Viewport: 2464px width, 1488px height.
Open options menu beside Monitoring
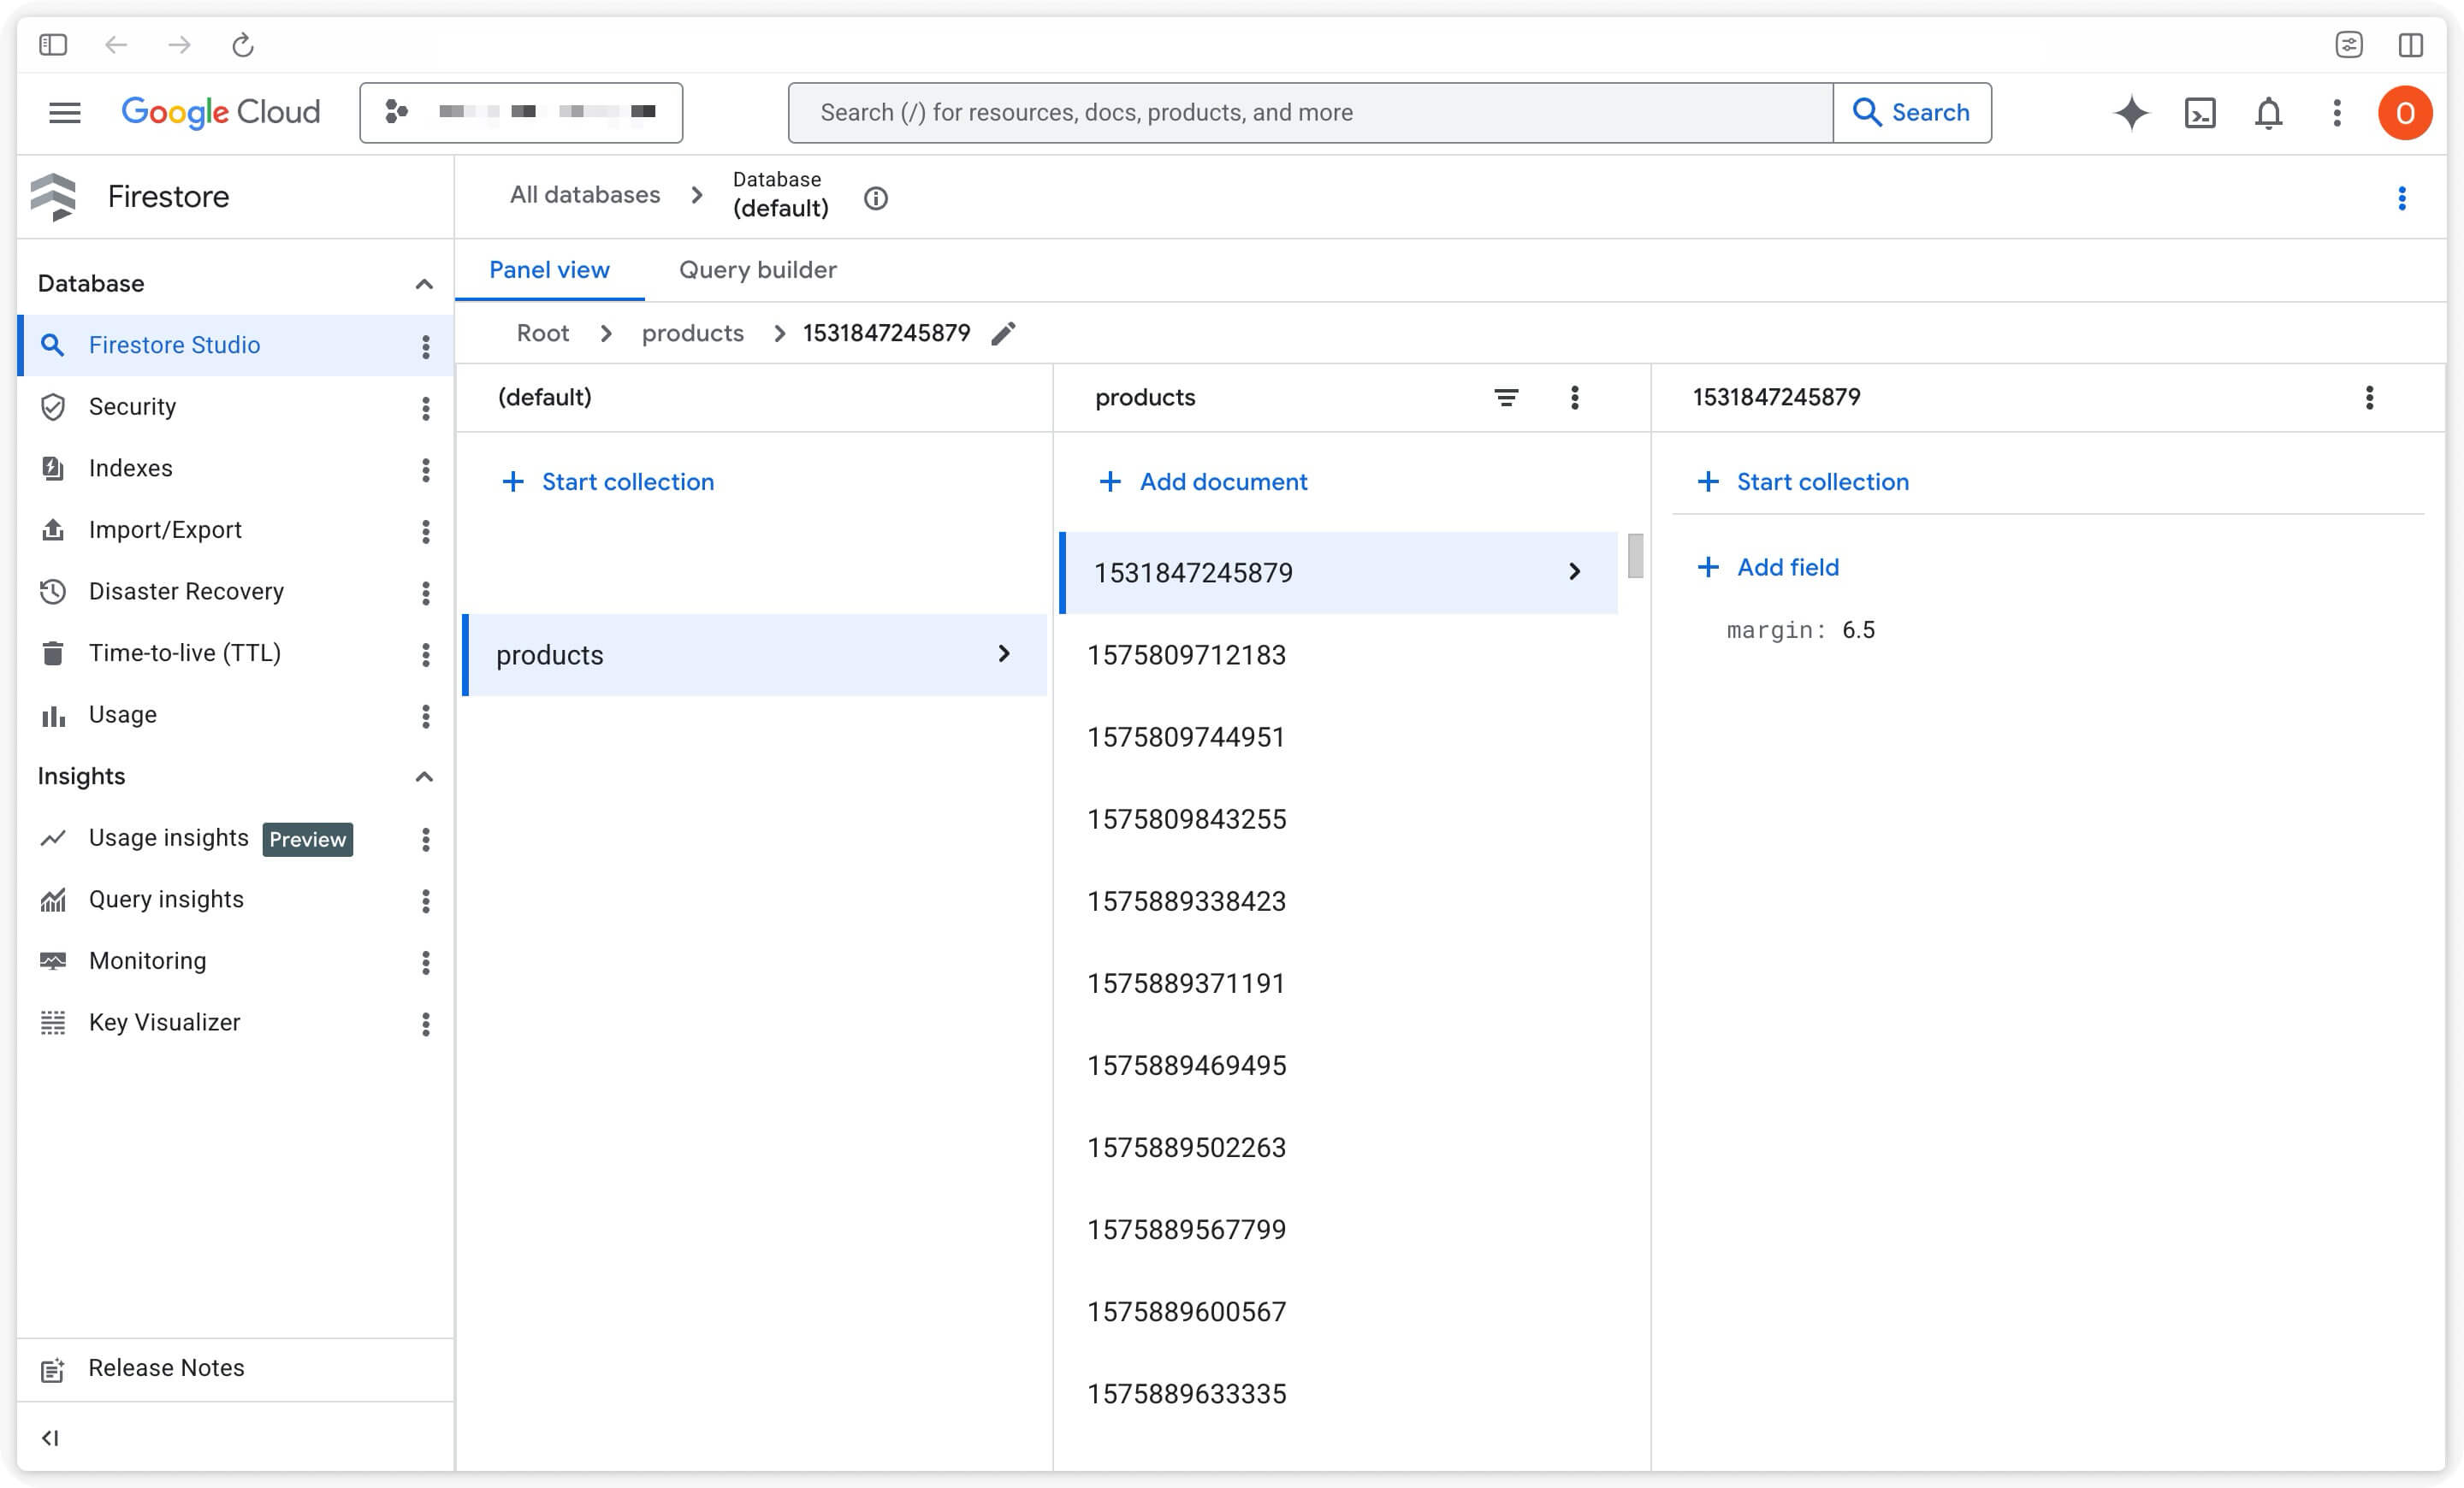(x=426, y=962)
